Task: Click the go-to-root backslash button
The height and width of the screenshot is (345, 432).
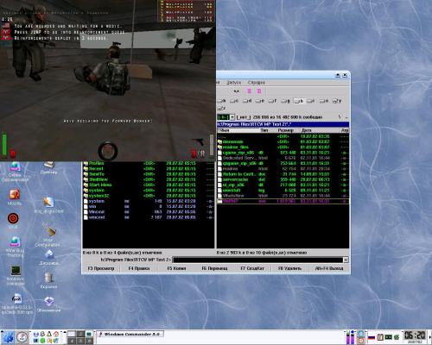Action: 340,117
